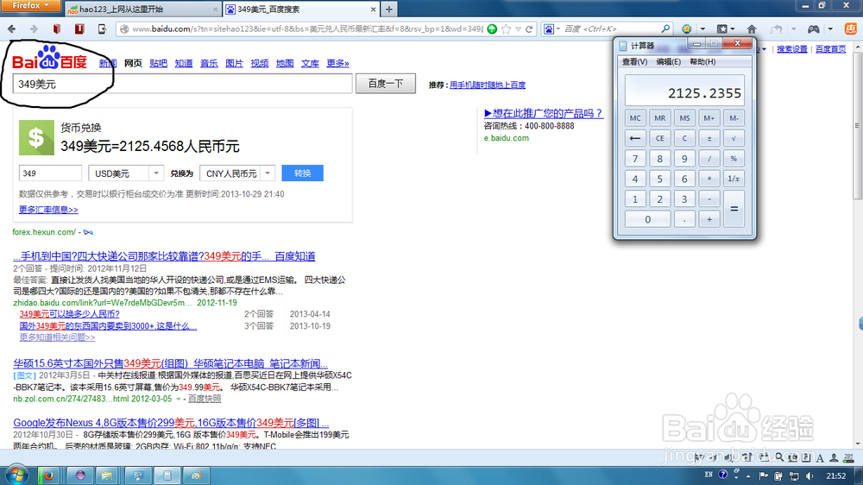Open the 想在此推广您的产品吗 ad link
This screenshot has height=485, width=863.
(x=543, y=113)
